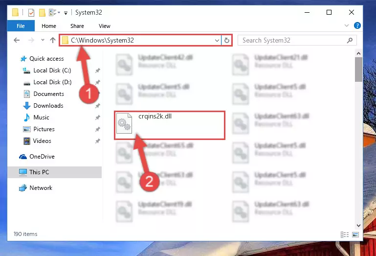Click the Search System32 box
Image resolution: width=376 pixels, height=256 pixels.
tap(297, 40)
